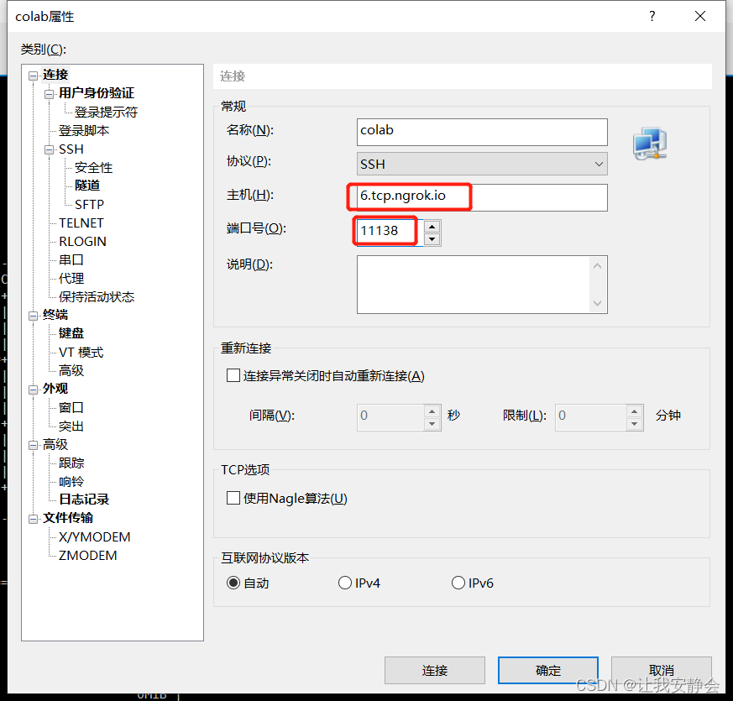Enable auto reconnect on abnormal close checkbox
The image size is (733, 701).
(233, 375)
